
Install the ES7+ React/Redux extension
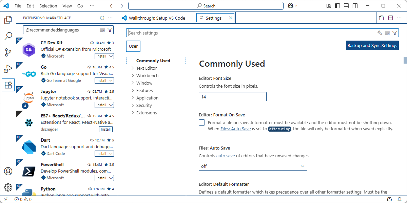pyautogui.click(x=106, y=129)
